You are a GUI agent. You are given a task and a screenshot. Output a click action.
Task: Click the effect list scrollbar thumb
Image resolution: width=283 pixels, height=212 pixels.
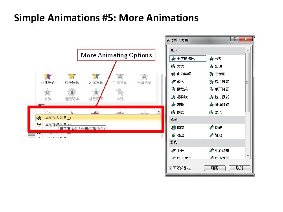(248, 82)
